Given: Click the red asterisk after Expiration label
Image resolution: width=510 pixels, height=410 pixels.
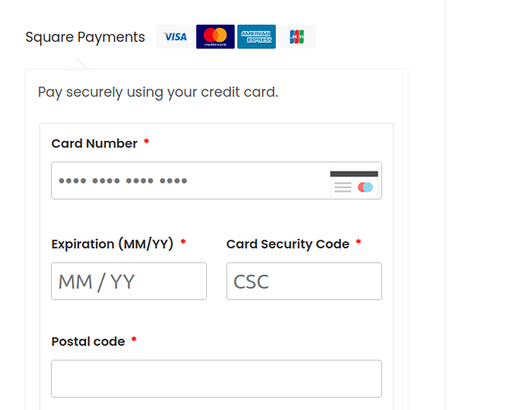Looking at the screenshot, I should (183, 242).
